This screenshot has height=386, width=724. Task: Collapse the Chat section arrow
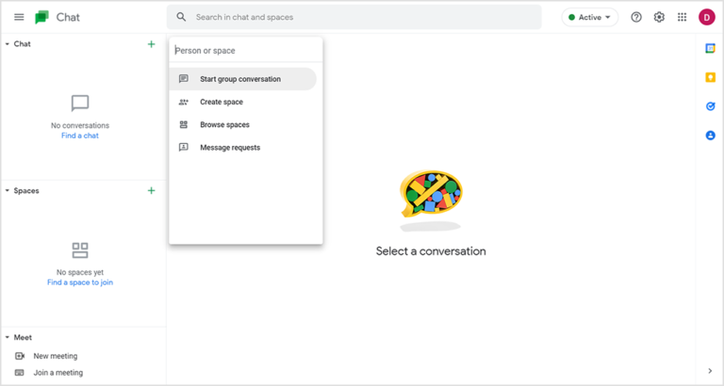(8, 44)
